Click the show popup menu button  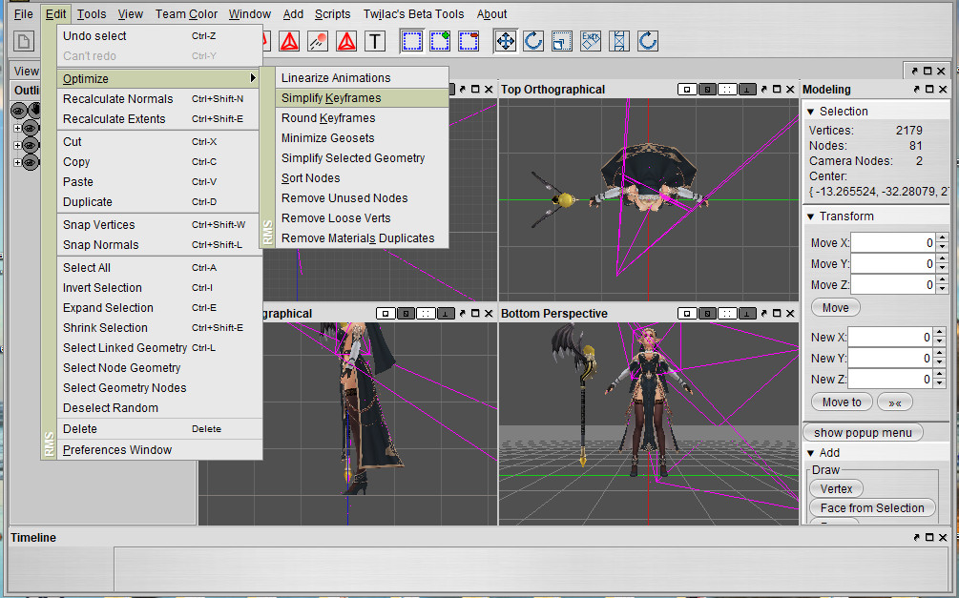coord(863,433)
